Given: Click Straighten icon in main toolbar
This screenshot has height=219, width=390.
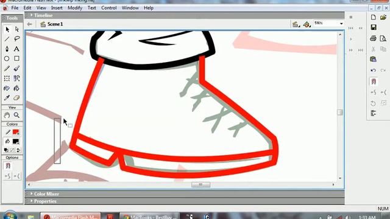Looking at the screenshot, I should (x=383, y=92).
